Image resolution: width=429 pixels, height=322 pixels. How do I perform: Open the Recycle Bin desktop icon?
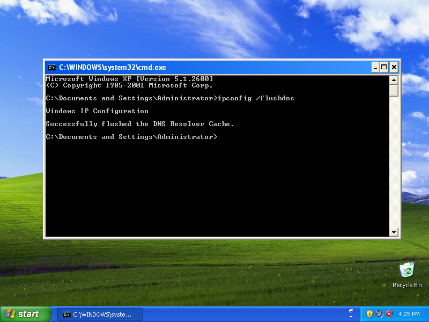click(407, 275)
